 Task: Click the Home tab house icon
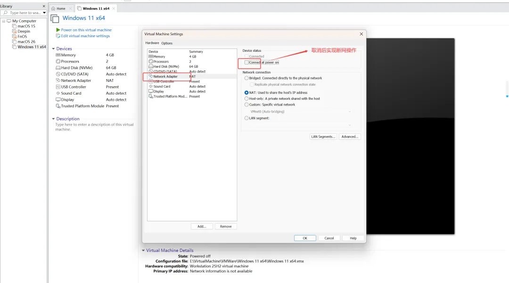(x=53, y=8)
